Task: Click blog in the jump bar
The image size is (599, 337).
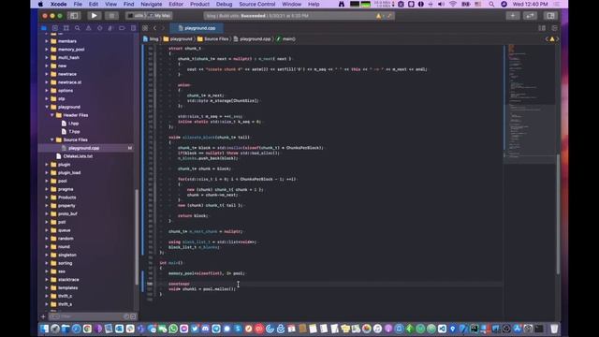Action: point(151,39)
